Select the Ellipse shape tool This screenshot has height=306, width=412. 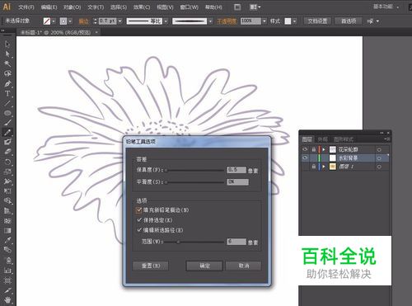(7, 113)
